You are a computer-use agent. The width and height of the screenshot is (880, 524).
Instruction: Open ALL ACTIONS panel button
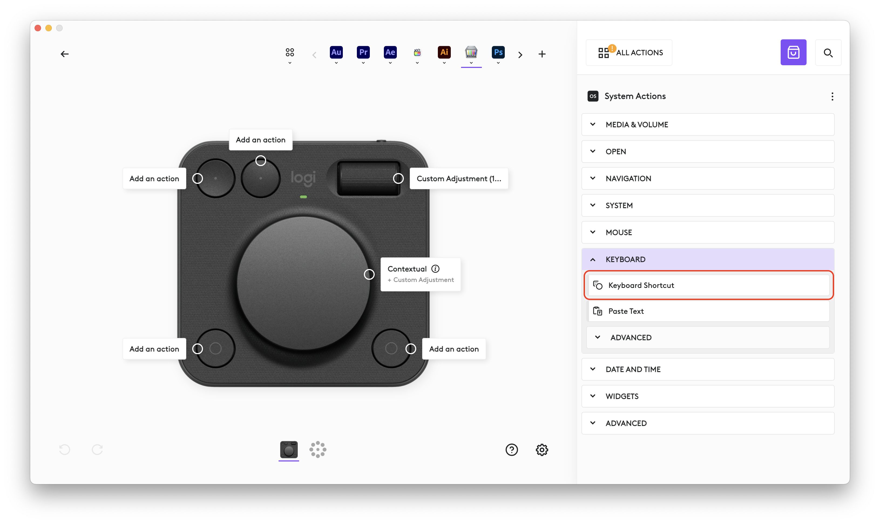[629, 53]
